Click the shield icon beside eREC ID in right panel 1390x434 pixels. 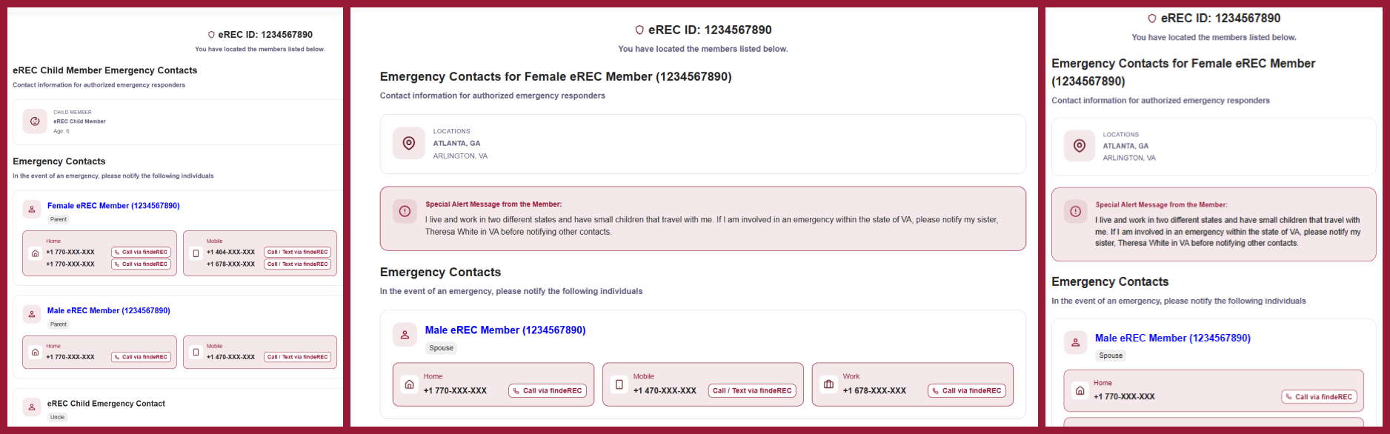pos(1151,19)
